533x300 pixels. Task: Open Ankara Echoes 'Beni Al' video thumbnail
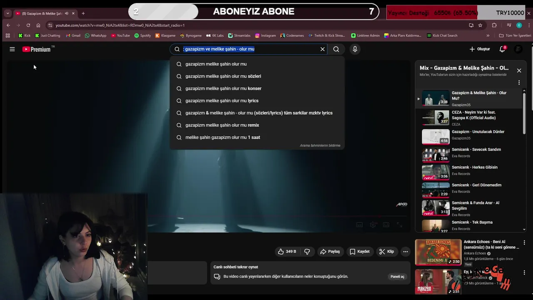click(x=438, y=252)
